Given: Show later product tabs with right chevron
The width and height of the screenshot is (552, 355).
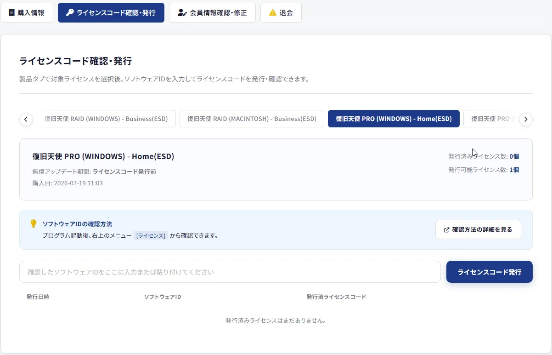Looking at the screenshot, I should tap(526, 120).
